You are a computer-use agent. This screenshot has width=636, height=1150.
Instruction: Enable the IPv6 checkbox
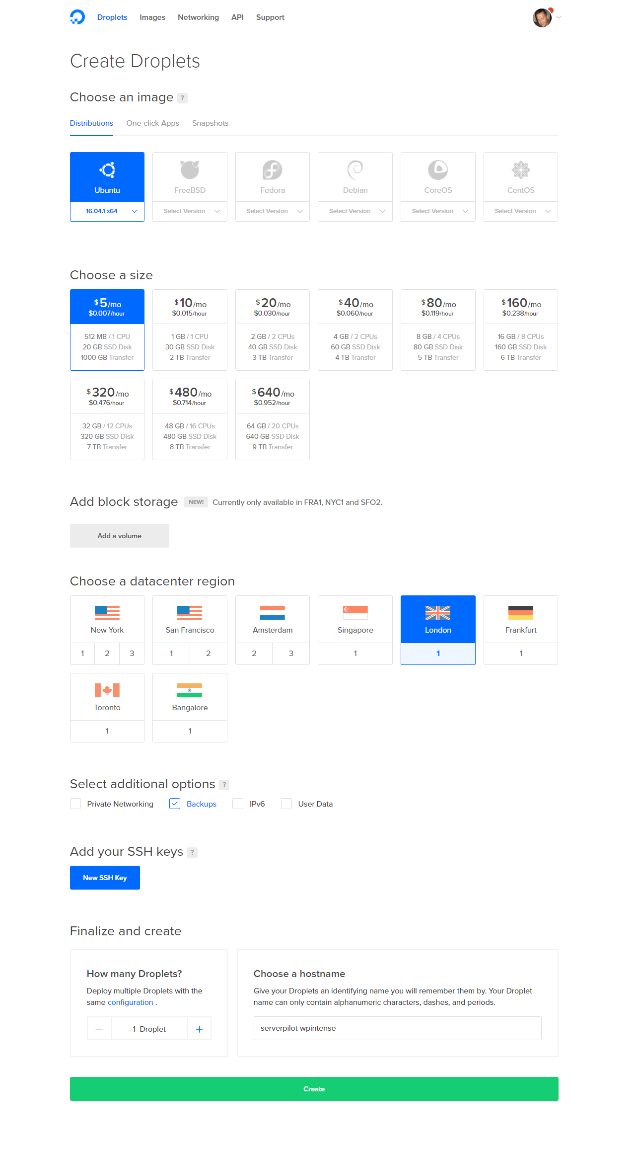pyautogui.click(x=238, y=804)
